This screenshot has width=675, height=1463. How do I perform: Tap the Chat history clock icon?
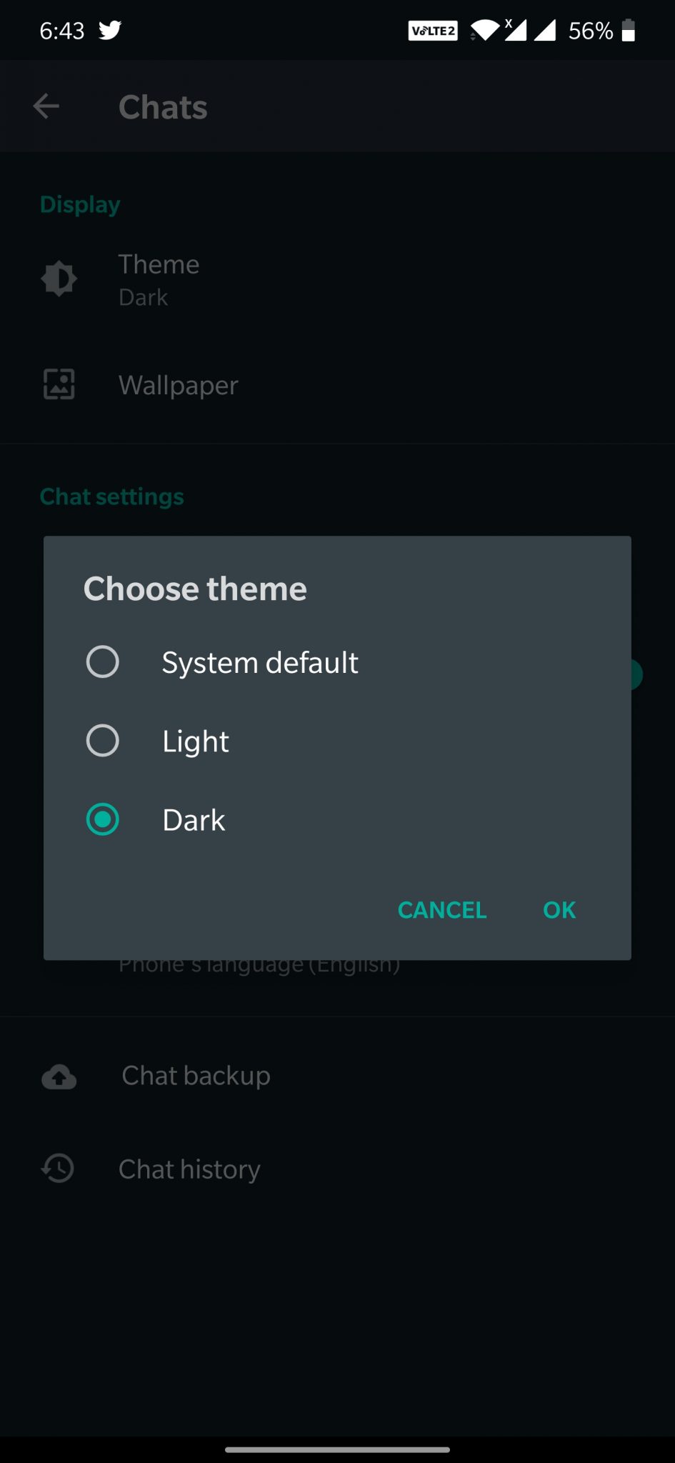[59, 1169]
